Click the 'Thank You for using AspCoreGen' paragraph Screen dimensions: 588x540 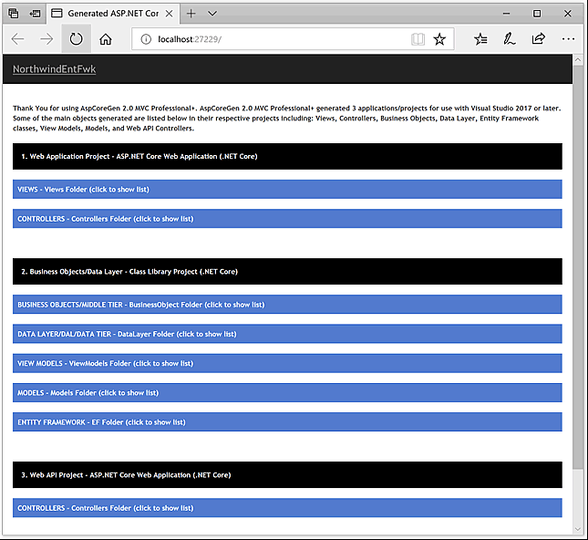click(x=287, y=119)
